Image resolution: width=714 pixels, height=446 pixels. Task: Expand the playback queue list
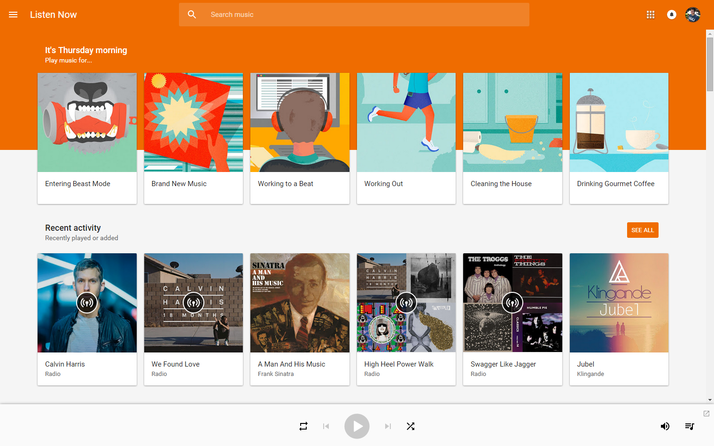pyautogui.click(x=690, y=426)
